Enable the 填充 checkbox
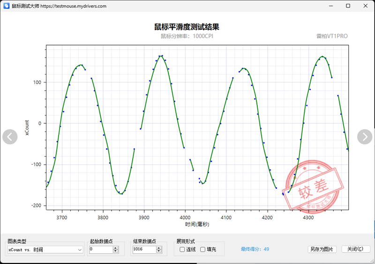The height and width of the screenshot is (264, 375). (x=203, y=249)
